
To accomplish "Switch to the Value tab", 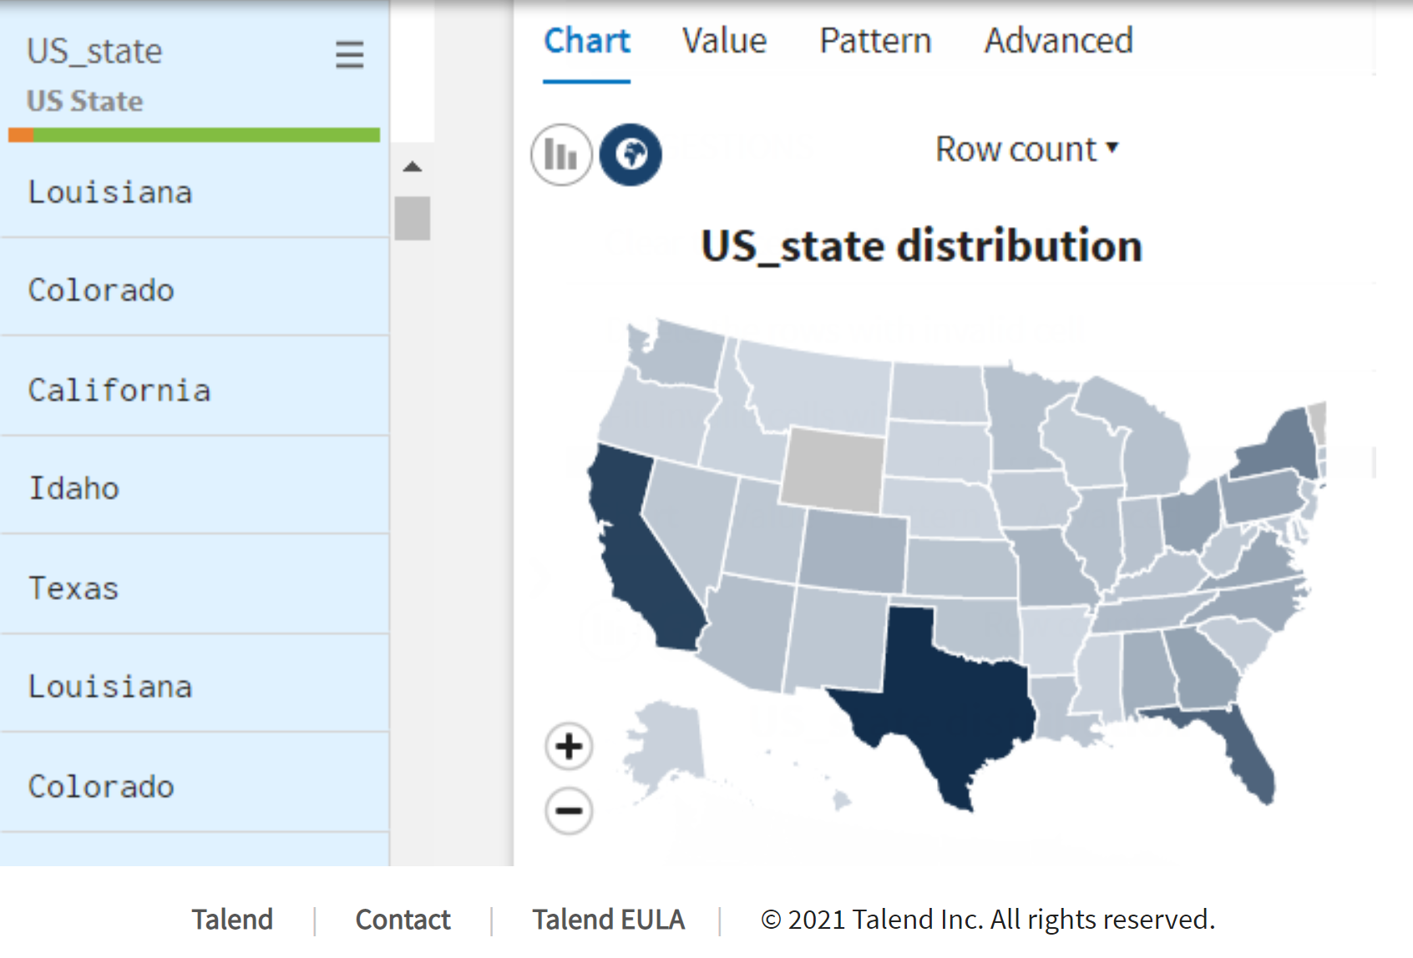I will [724, 41].
